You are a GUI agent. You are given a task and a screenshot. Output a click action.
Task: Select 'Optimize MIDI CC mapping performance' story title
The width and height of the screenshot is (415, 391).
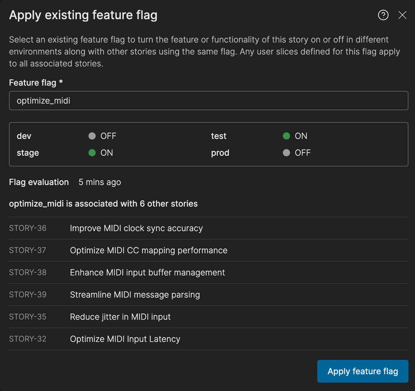149,250
